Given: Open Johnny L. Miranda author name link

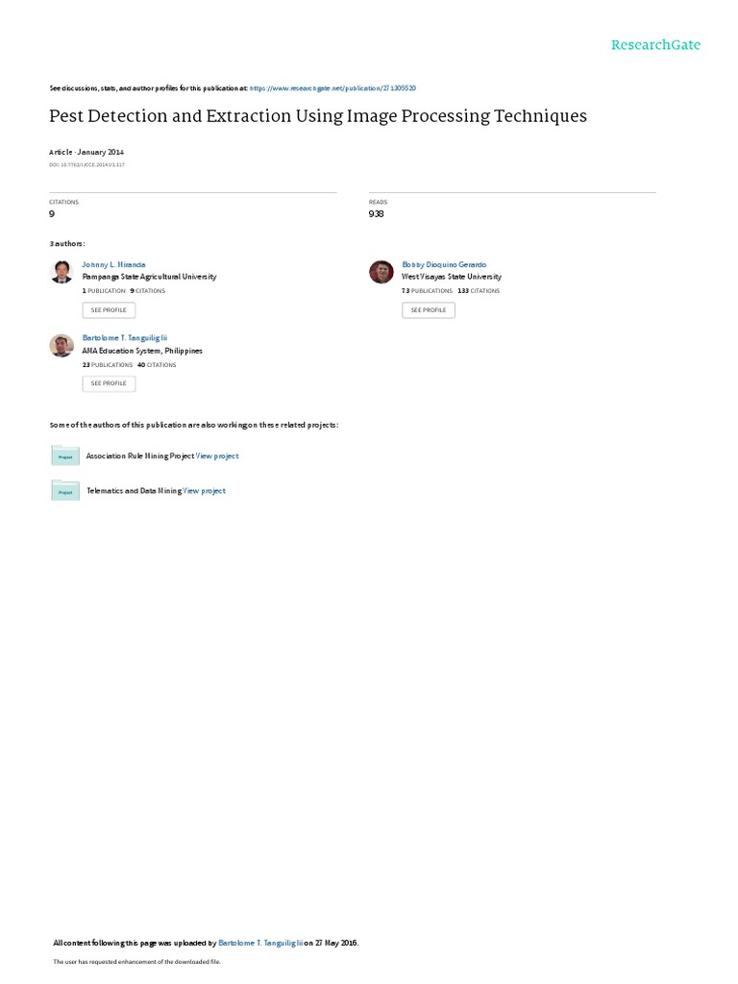Looking at the screenshot, I should point(113,265).
